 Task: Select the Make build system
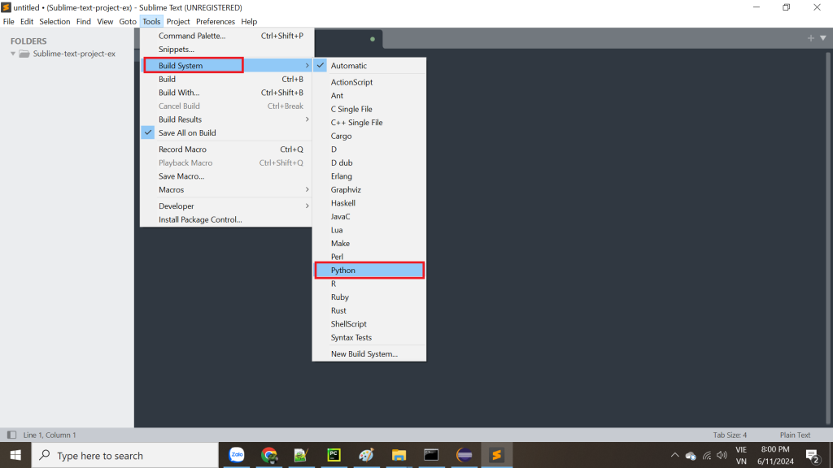coord(369,244)
